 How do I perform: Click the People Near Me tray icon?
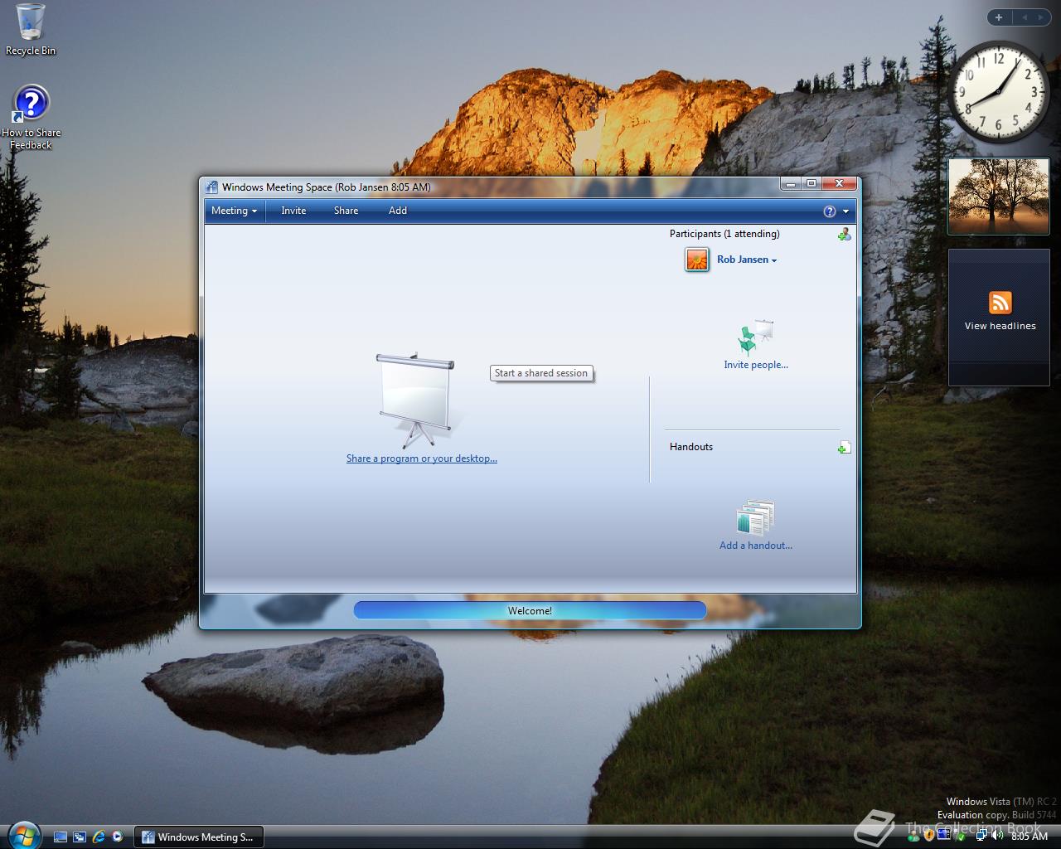pos(913,837)
